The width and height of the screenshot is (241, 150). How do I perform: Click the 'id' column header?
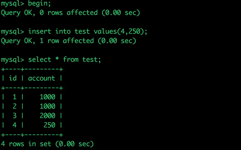click(x=13, y=78)
